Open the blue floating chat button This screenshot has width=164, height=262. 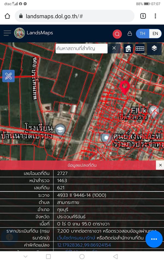[x=154, y=239]
